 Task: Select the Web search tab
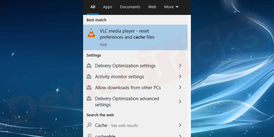pos(152,7)
